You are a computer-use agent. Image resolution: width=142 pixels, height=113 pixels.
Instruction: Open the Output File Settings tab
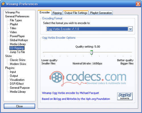point(76,13)
